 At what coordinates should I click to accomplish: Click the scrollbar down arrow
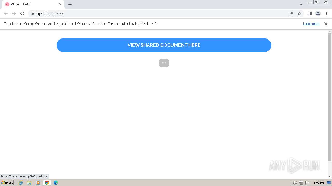coord(330,176)
